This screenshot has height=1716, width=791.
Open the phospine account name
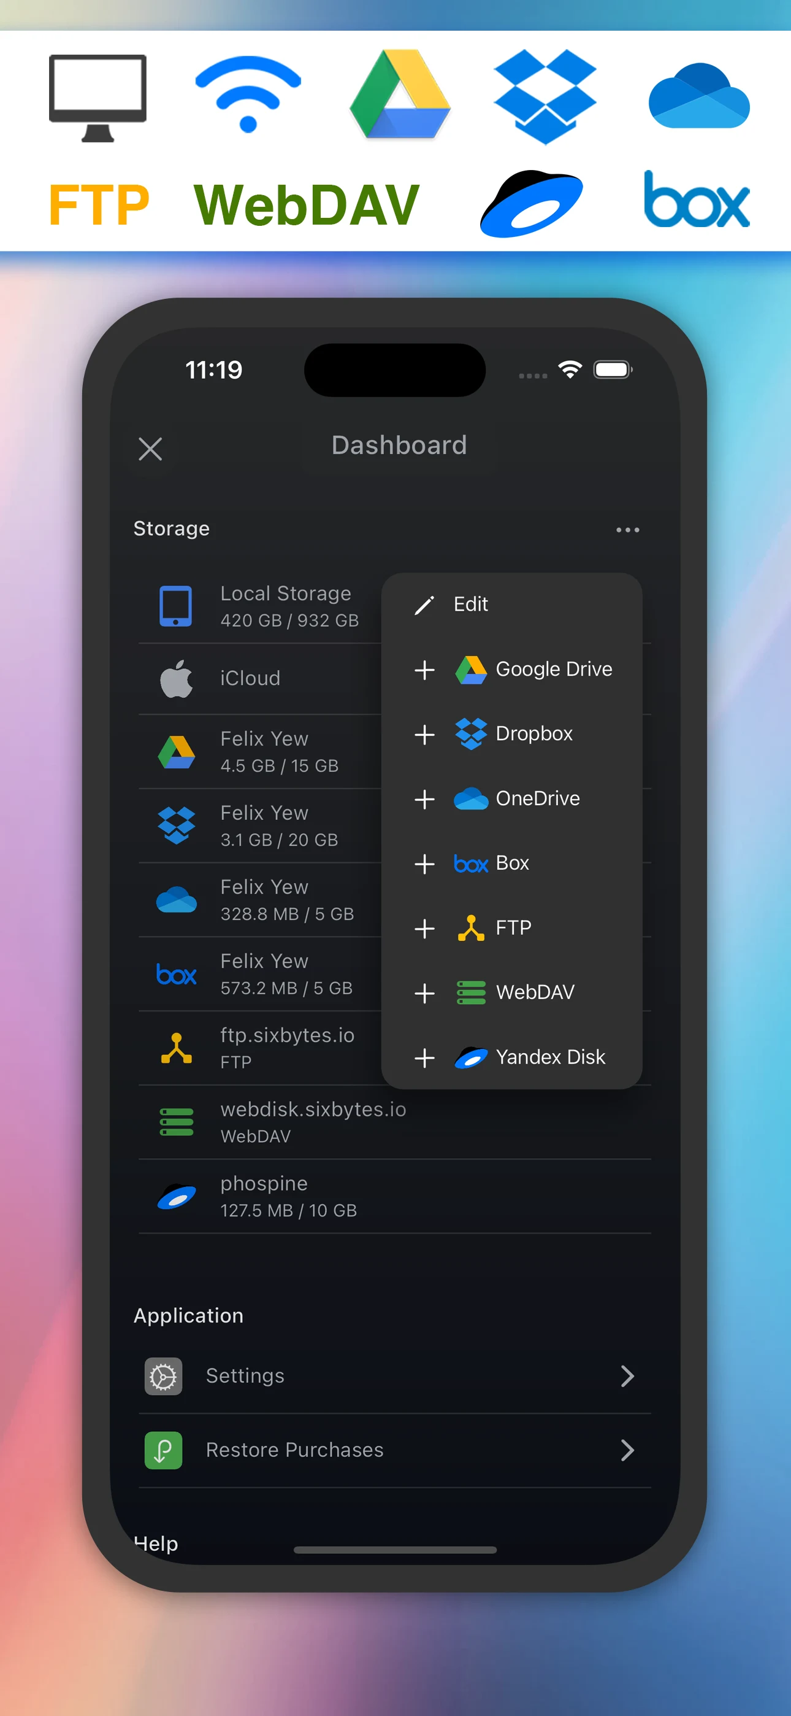264,1185
